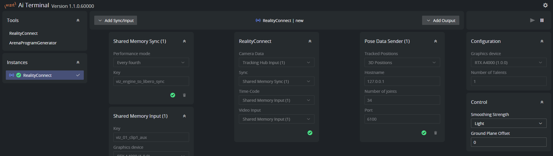
Task: Click green status check in Pose Data Sender
Action: tap(424, 133)
